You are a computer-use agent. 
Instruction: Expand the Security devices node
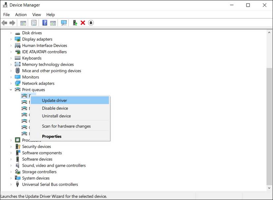[x=11, y=146]
